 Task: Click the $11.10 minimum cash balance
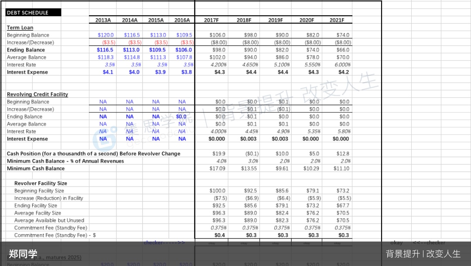tap(341, 169)
